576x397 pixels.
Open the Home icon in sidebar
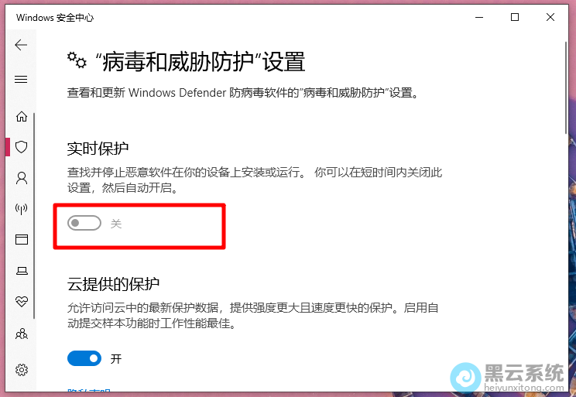coord(22,116)
